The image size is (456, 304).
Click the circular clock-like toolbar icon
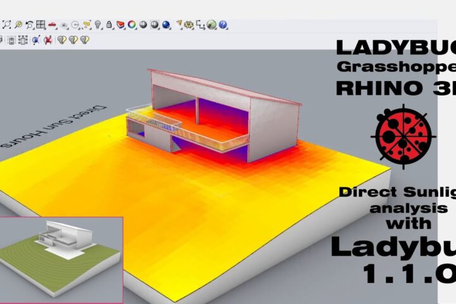click(75, 25)
